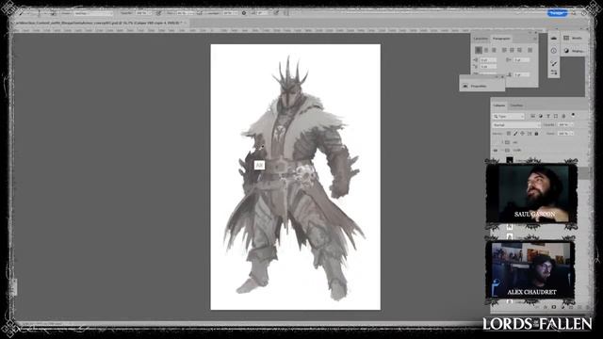
Task: Open the Channels tab
Action: tap(516, 105)
